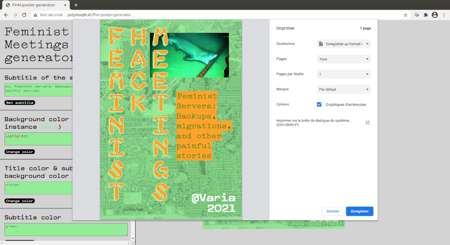Open system print dialog external-link icon
This screenshot has width=450, height=245.
[367, 122]
